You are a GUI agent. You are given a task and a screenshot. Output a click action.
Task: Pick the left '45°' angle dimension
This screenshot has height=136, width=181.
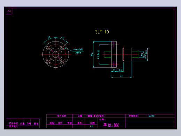click(49, 38)
